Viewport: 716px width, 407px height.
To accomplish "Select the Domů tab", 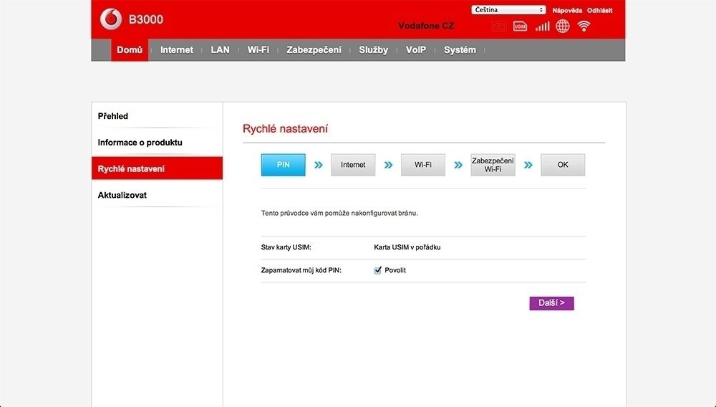I will [x=130, y=49].
